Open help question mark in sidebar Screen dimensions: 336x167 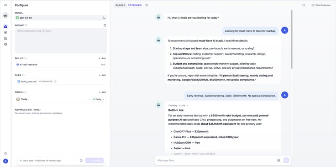[5, 153]
